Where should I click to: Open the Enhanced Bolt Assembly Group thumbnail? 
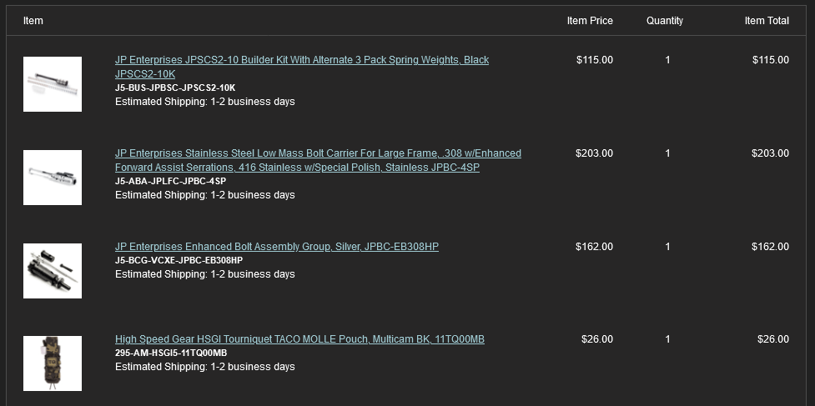tap(53, 271)
